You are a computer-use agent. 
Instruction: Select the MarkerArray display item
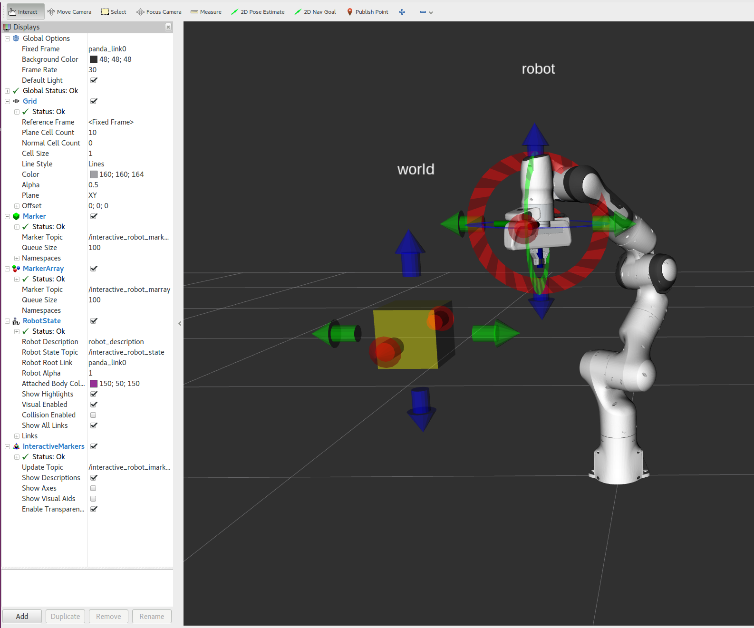(43, 269)
